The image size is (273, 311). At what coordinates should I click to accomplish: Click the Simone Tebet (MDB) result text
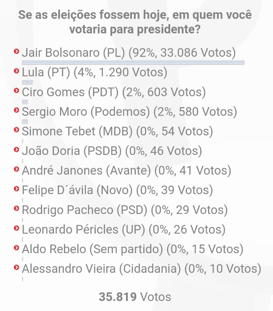pyautogui.click(x=117, y=131)
